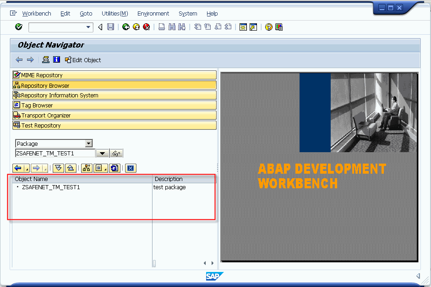Click the tree horizontal scroll right arrow
Image resolution: width=431 pixels, height=287 pixels.
pyautogui.click(x=213, y=263)
